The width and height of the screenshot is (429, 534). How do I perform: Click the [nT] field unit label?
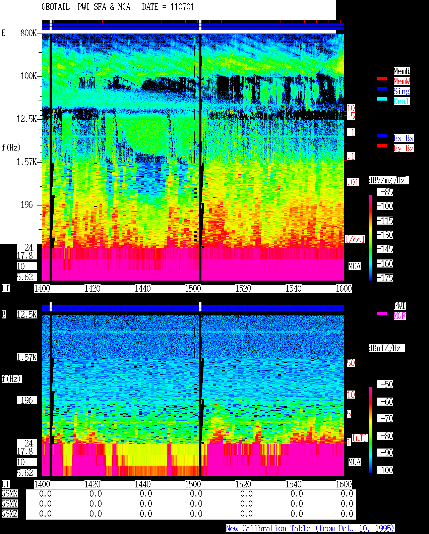(x=360, y=438)
